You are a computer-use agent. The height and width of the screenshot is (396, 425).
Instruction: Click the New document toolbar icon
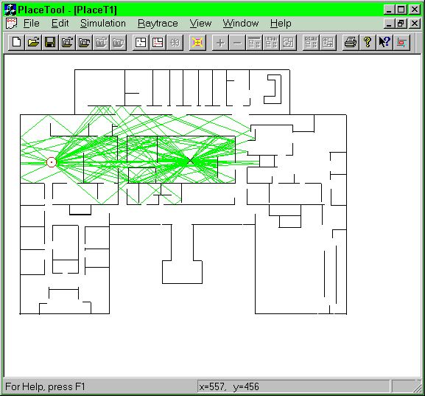[16, 42]
